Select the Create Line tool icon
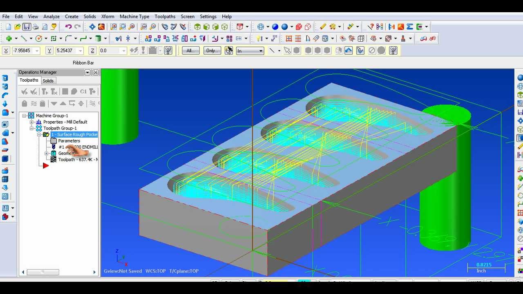This screenshot has width=523, height=294. tap(24, 38)
